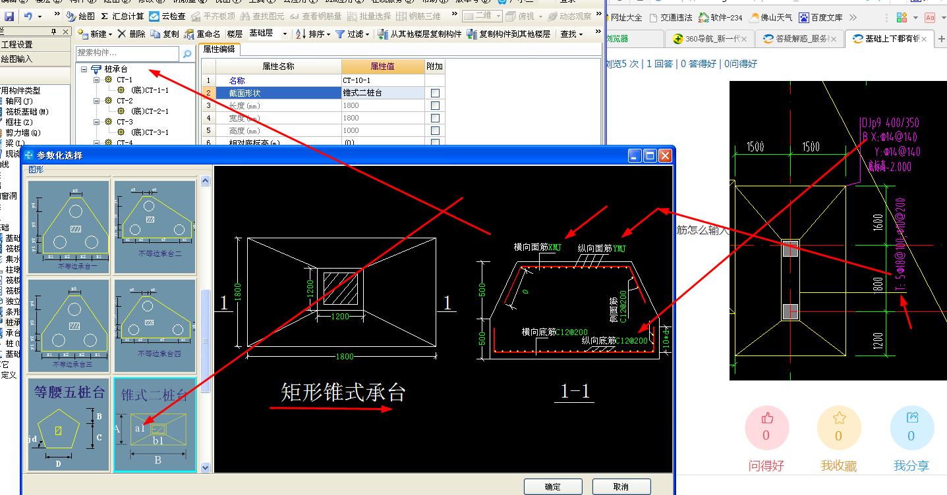Click shape list scroll up arrow
Image resolution: width=947 pixels, height=495 pixels.
(x=205, y=180)
